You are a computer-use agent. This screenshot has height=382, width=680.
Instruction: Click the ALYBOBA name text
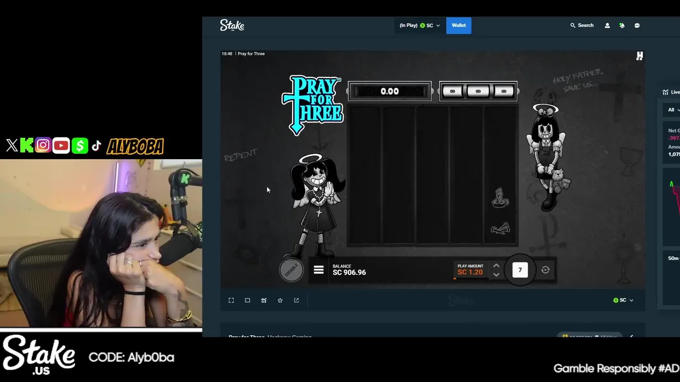[135, 146]
